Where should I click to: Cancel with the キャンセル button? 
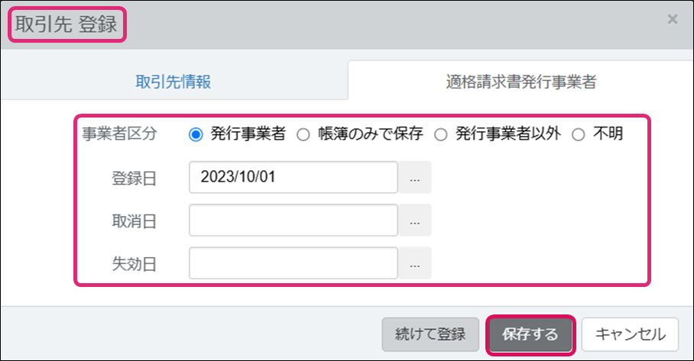[x=630, y=334]
